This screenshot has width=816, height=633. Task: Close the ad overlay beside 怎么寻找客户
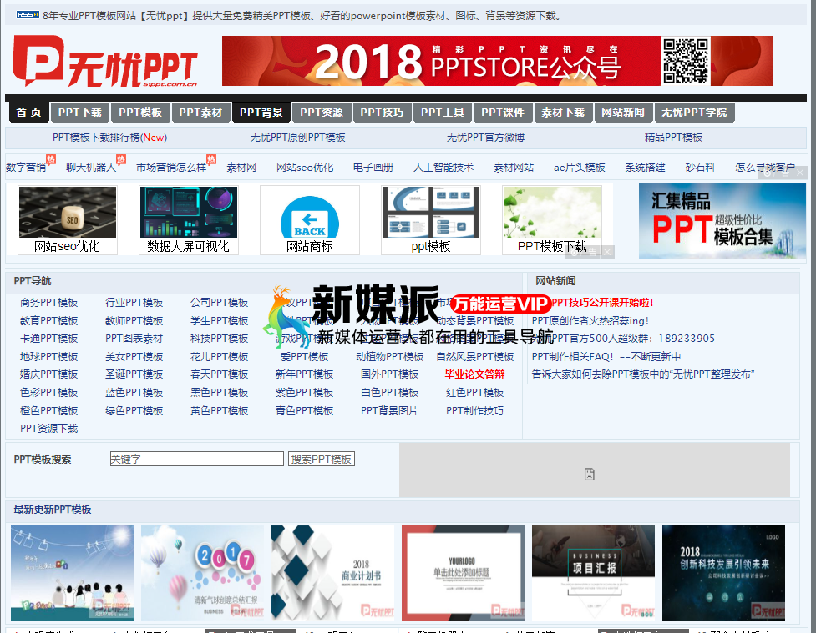point(800,173)
